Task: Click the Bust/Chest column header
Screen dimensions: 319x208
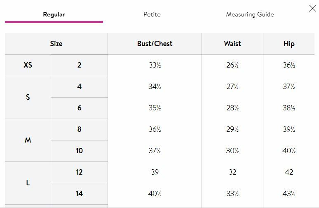Action: tap(155, 44)
